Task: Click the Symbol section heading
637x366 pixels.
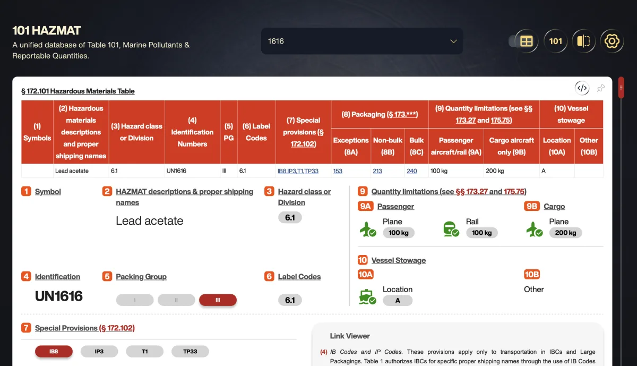Action: 48,191
